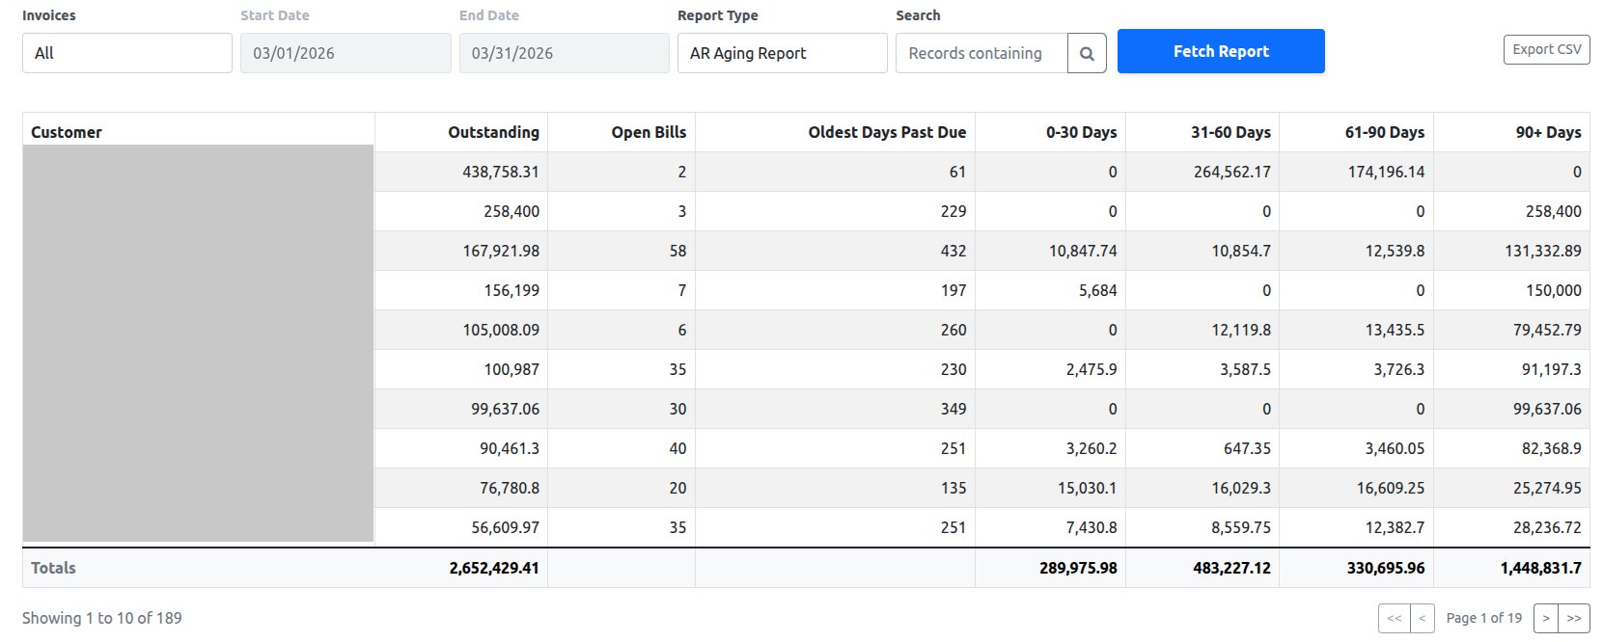Click the 31-60 Days total 483,227.12
Viewport: 1603px width, 642px height.
click(1232, 568)
